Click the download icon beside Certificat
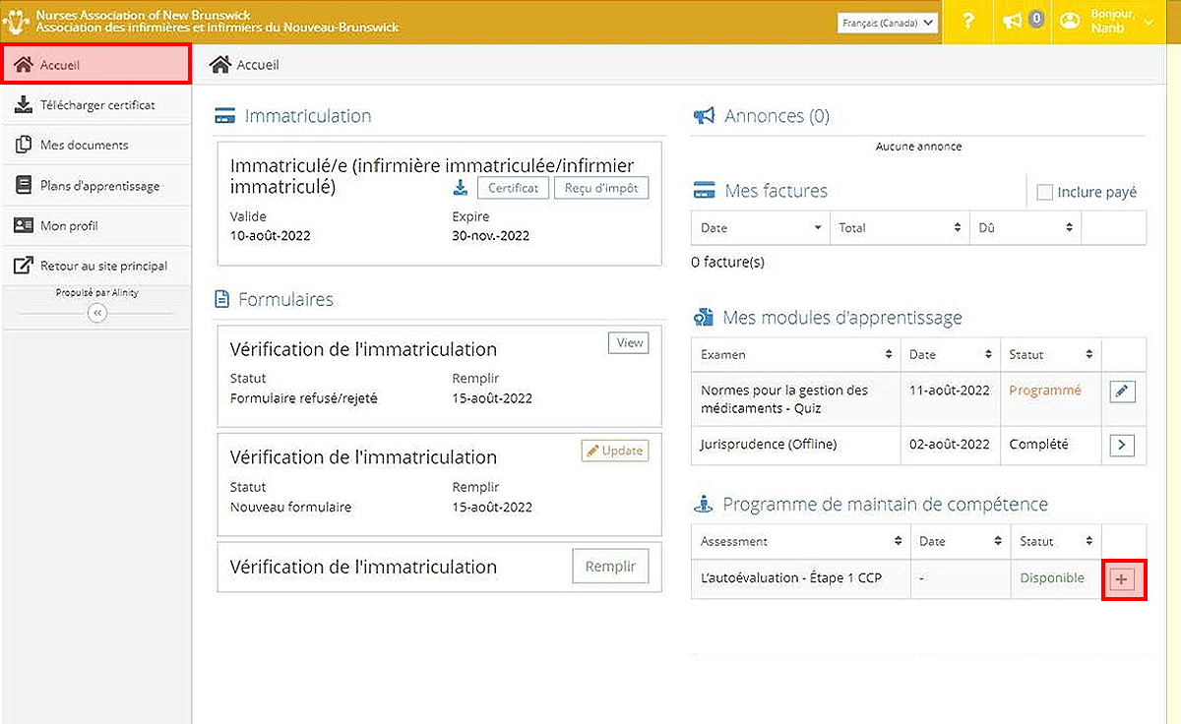The width and height of the screenshot is (1181, 724). 460,188
